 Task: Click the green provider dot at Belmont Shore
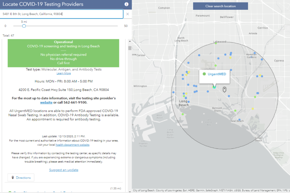(235, 111)
